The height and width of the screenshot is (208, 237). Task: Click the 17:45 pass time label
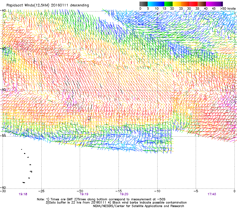pos(212,194)
